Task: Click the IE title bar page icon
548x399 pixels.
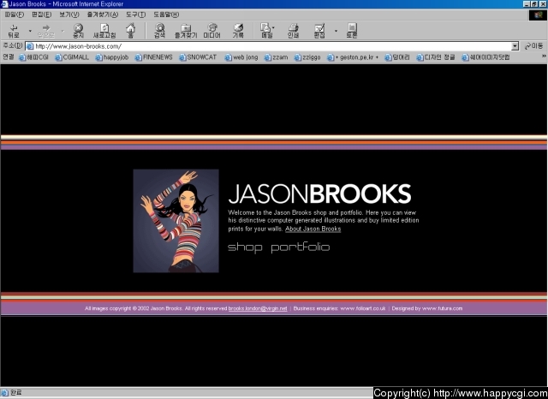Action: tap(4, 4)
